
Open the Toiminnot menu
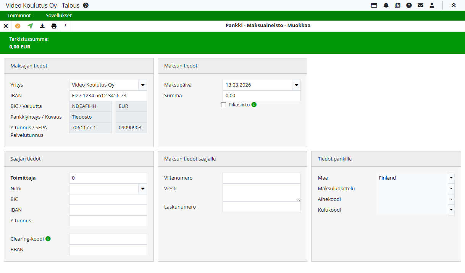tap(19, 16)
